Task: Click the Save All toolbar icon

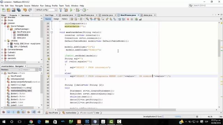Action: pyautogui.click(x=18, y=10)
